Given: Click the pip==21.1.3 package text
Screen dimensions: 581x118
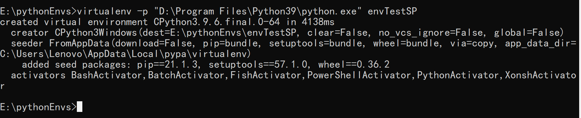Looking at the screenshot, I should point(167,65).
